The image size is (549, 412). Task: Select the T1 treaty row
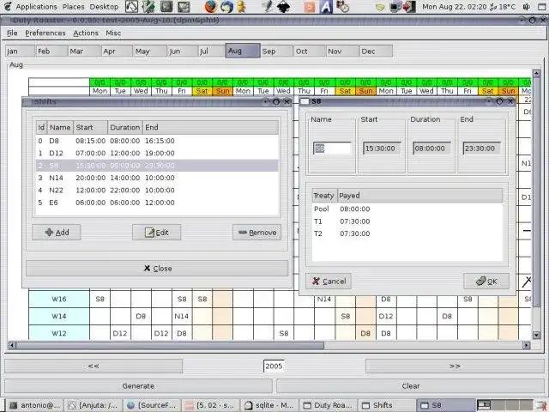(407, 221)
